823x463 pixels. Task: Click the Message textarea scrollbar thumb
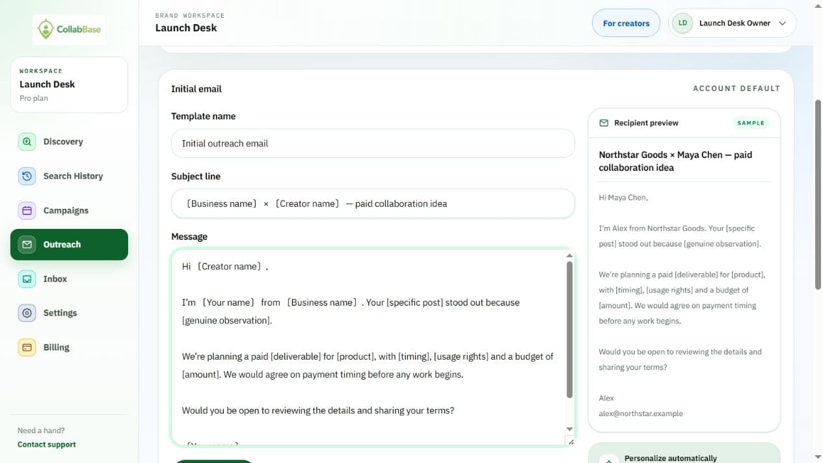(570, 330)
